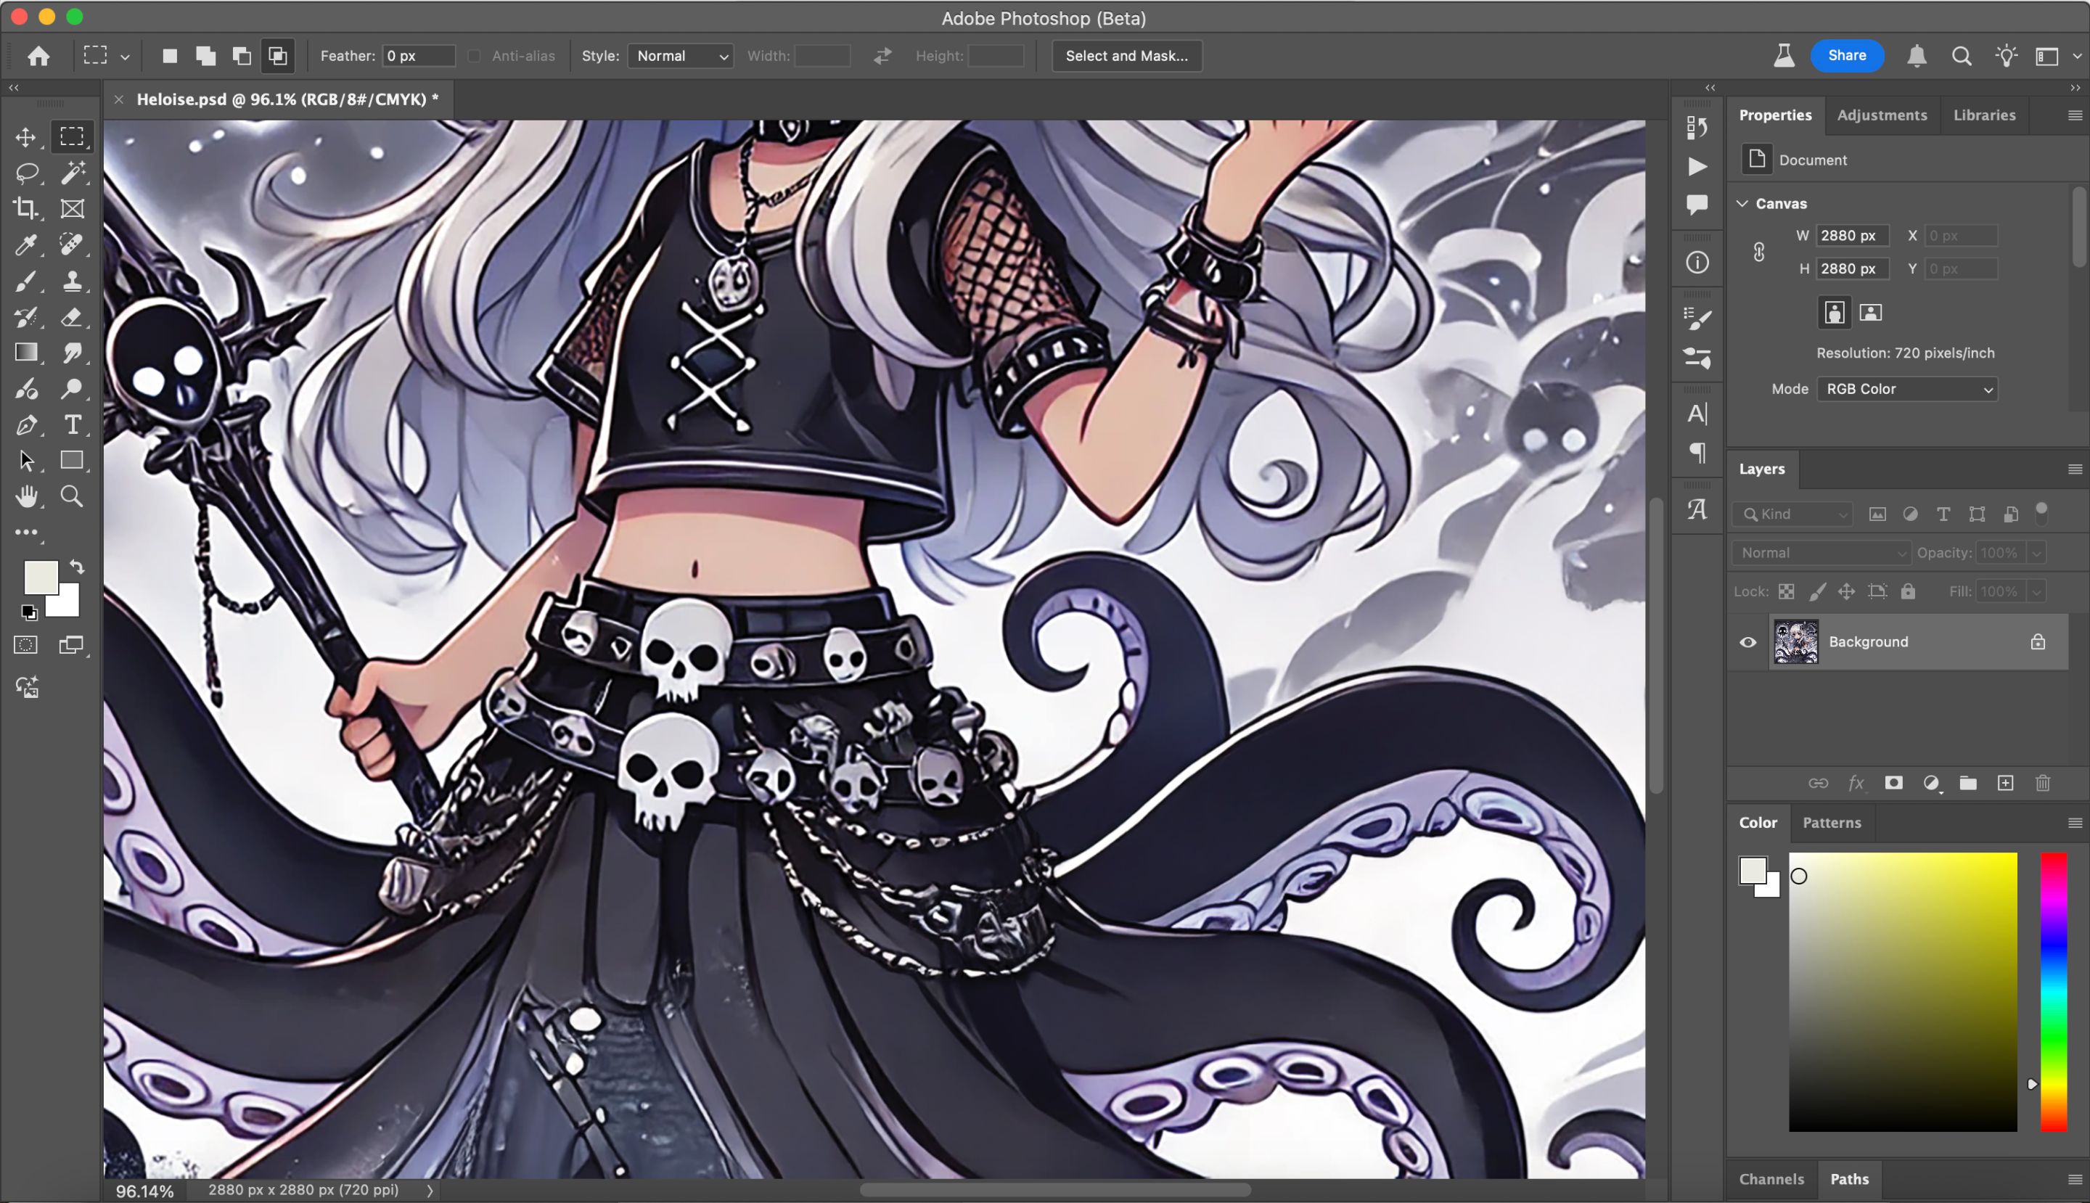
Task: Reset default foreground and background colors
Action: (29, 612)
